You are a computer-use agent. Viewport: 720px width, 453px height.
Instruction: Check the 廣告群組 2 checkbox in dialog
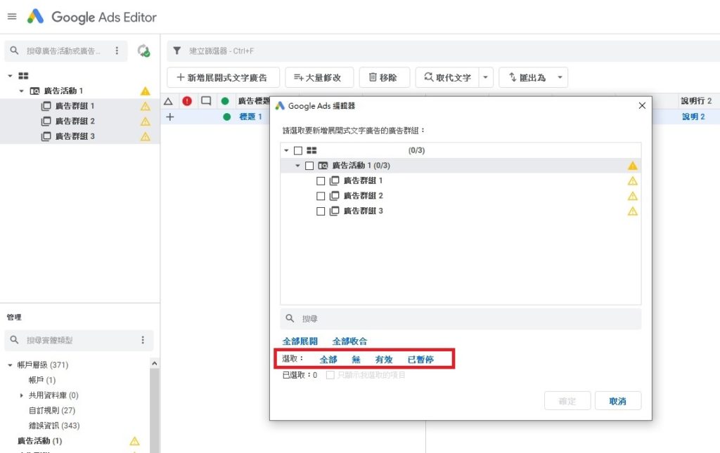point(321,195)
